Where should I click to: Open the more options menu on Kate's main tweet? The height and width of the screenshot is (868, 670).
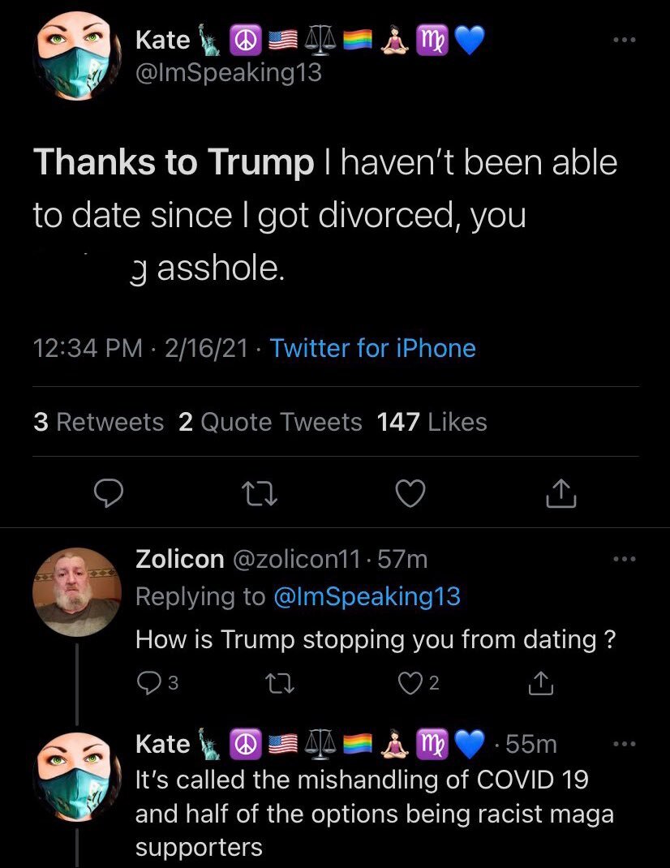[x=625, y=40]
